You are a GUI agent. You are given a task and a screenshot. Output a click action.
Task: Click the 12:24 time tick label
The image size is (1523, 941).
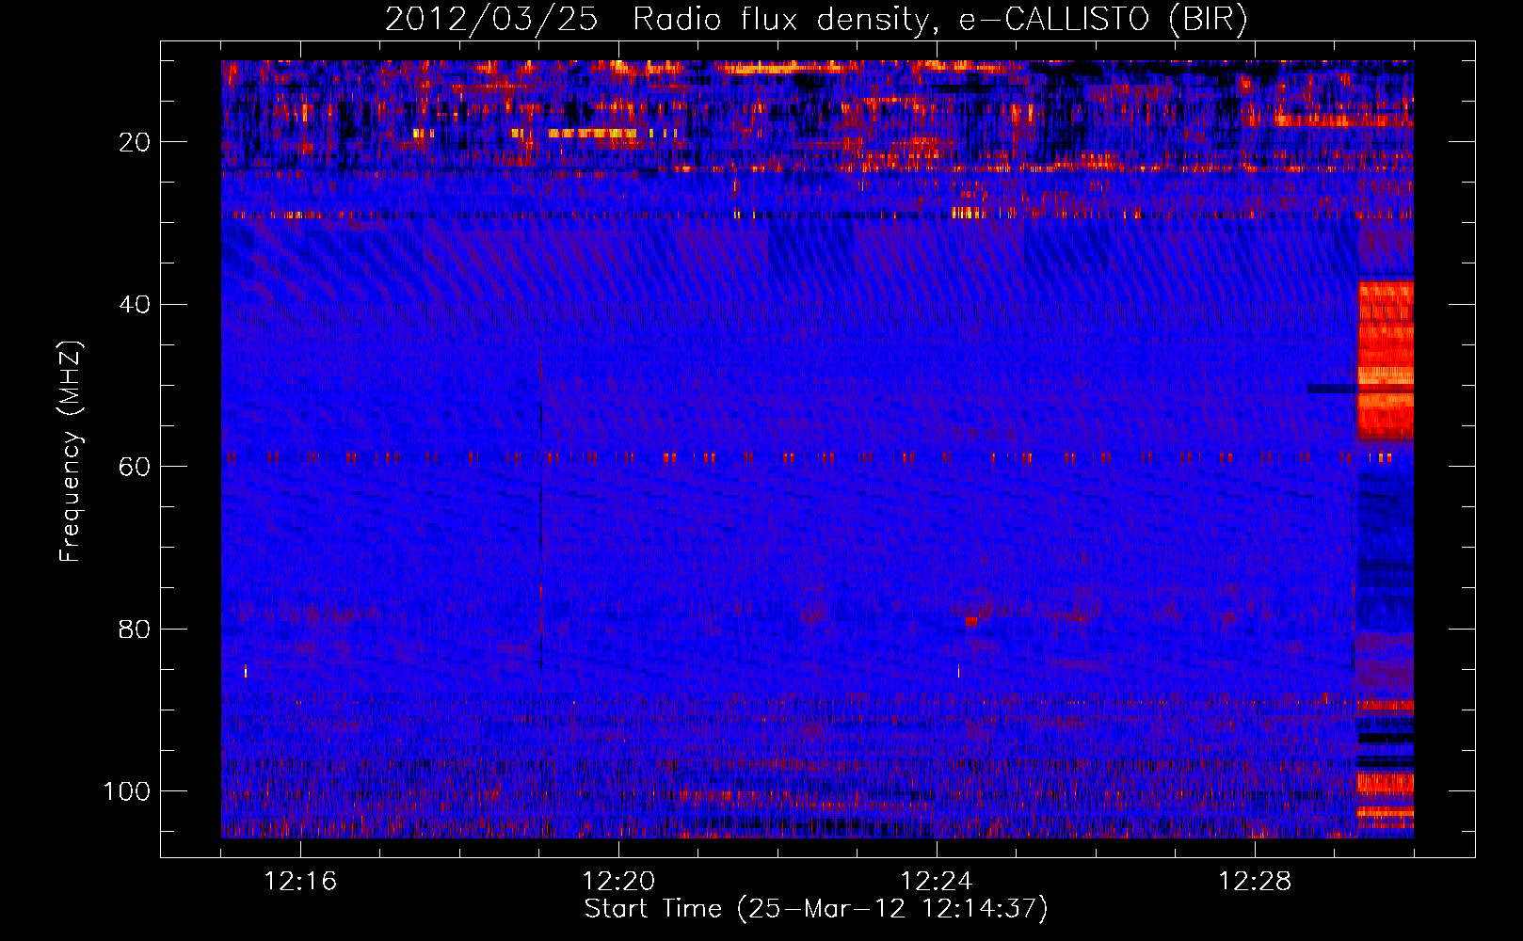pyautogui.click(x=937, y=882)
